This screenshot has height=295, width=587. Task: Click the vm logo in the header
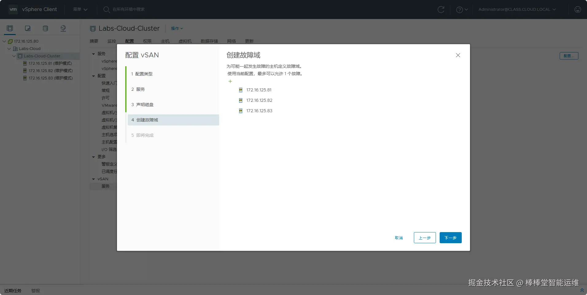point(13,10)
